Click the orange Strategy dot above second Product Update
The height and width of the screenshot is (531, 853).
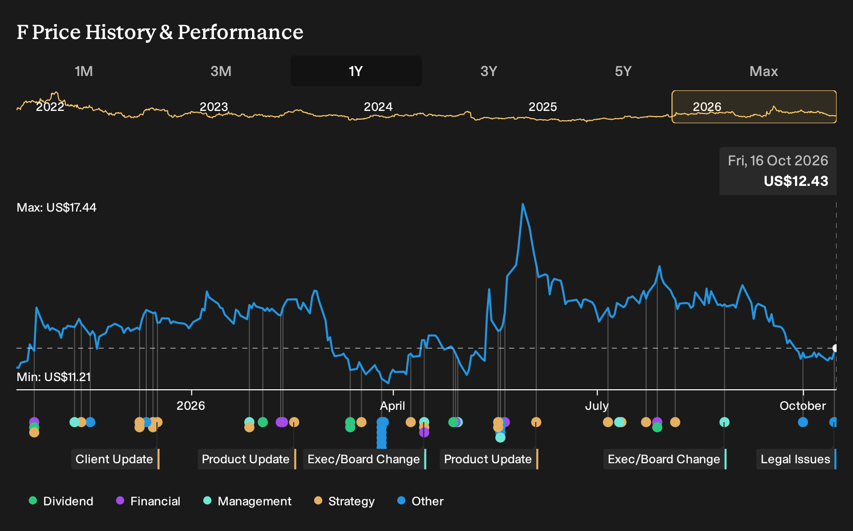coord(536,422)
